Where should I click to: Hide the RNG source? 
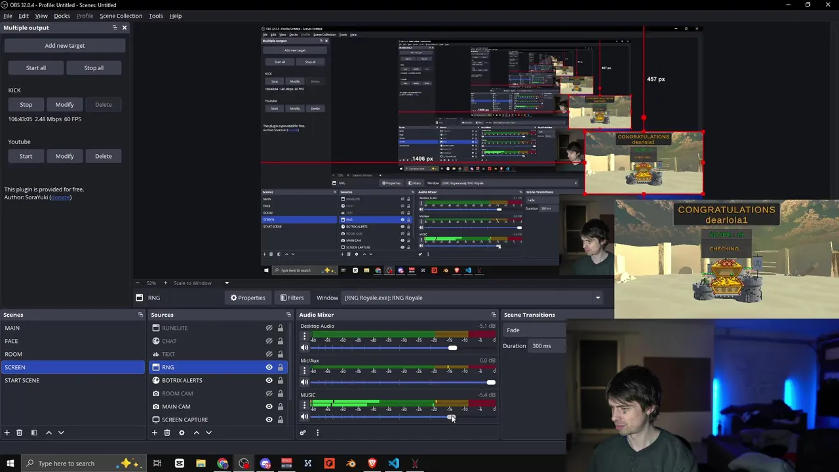tap(269, 367)
